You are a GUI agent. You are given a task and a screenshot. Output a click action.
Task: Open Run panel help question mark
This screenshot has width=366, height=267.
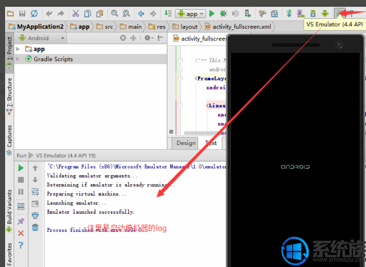click(21, 245)
